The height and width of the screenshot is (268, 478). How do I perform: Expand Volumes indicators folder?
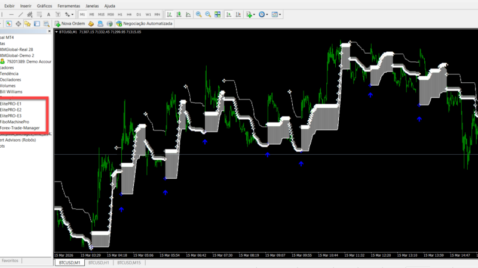8,86
